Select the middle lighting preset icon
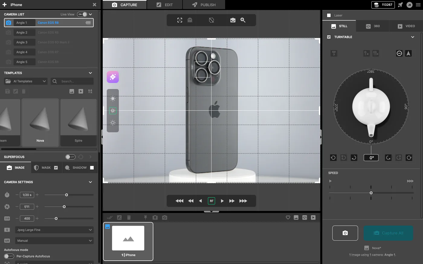Image resolution: width=423 pixels, height=264 pixels. click(113, 111)
